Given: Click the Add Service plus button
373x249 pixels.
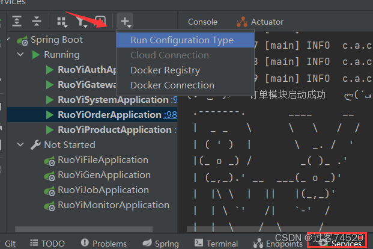Looking at the screenshot, I should [x=125, y=22].
